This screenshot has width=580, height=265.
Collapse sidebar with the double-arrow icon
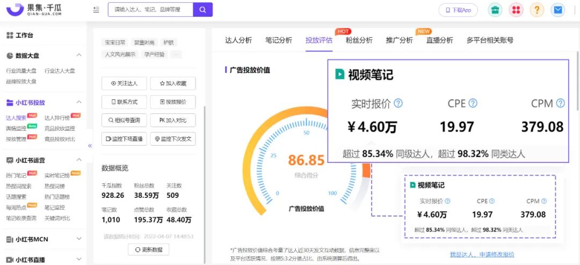coord(90,146)
